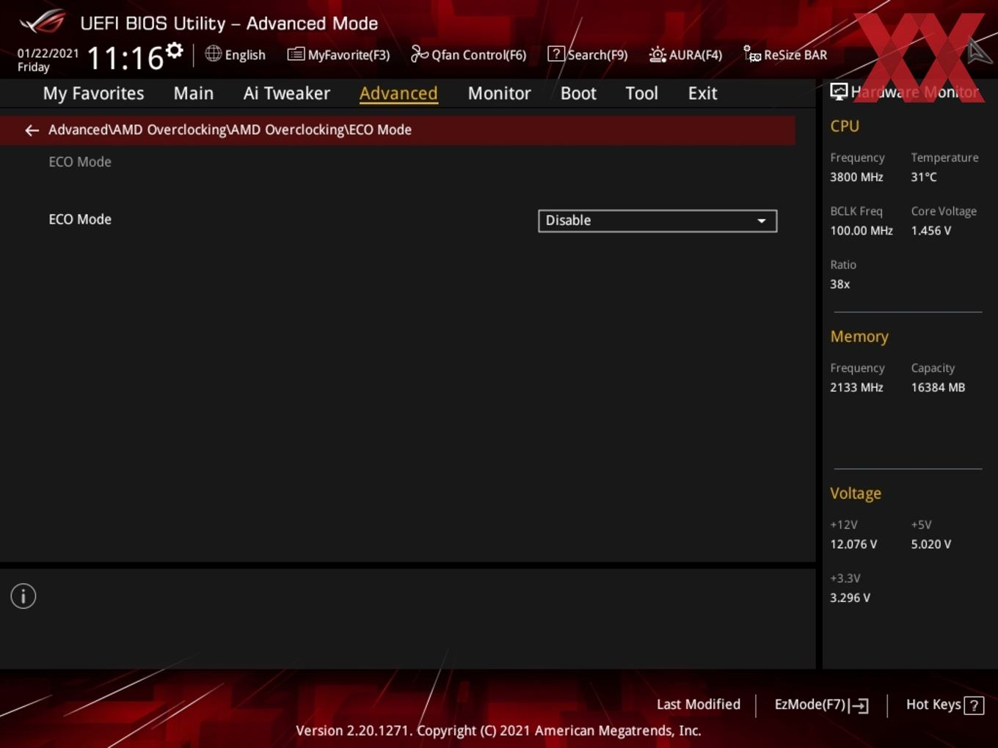Click the Hardware Monitor screen icon
The height and width of the screenshot is (748, 998).
[x=839, y=92]
